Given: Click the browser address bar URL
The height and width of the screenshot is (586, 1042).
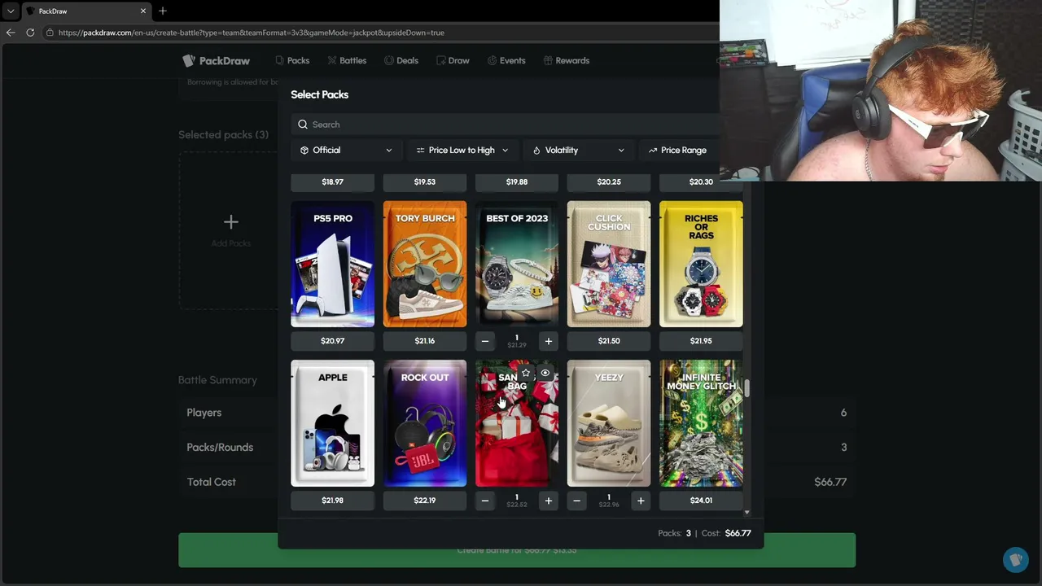Looking at the screenshot, I should tap(252, 33).
